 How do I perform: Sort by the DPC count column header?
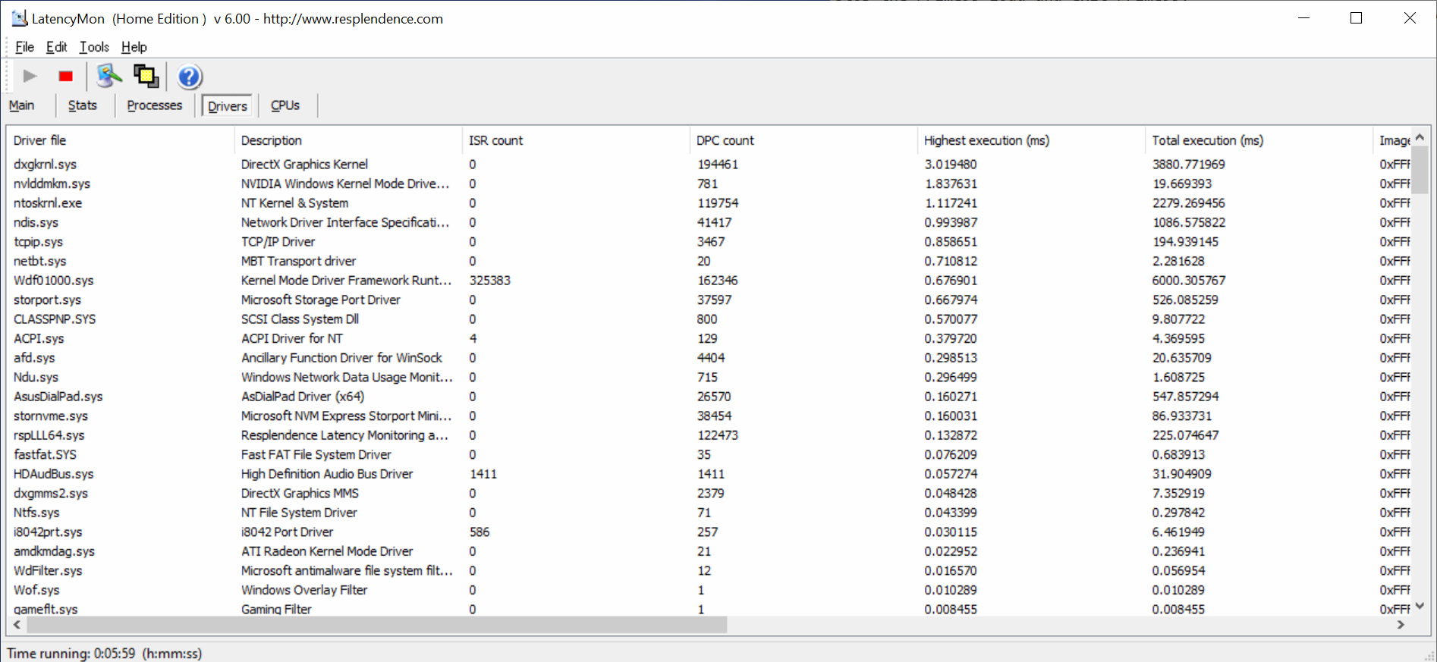[725, 140]
